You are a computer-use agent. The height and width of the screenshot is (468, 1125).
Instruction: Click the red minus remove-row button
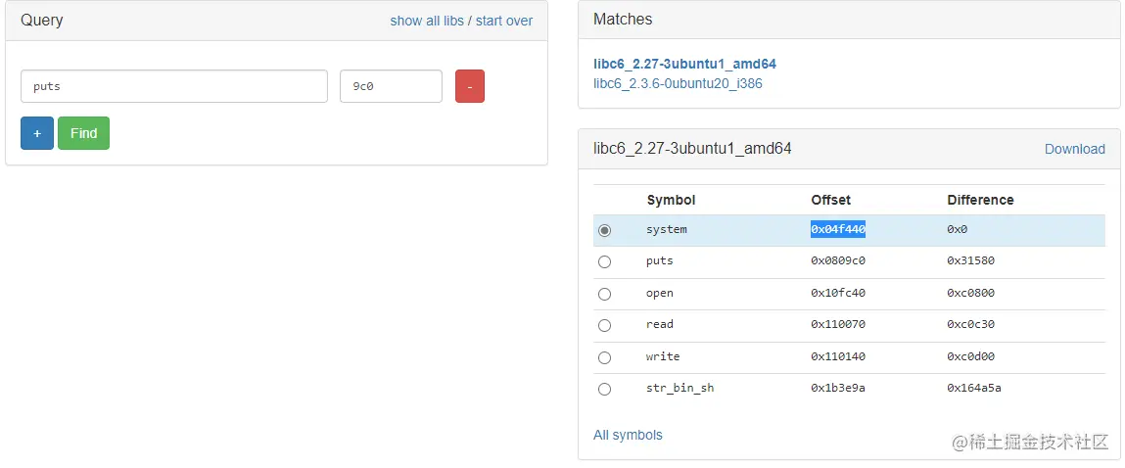point(469,86)
